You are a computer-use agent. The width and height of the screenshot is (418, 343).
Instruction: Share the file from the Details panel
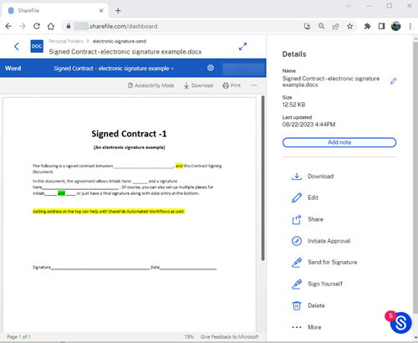click(x=308, y=219)
